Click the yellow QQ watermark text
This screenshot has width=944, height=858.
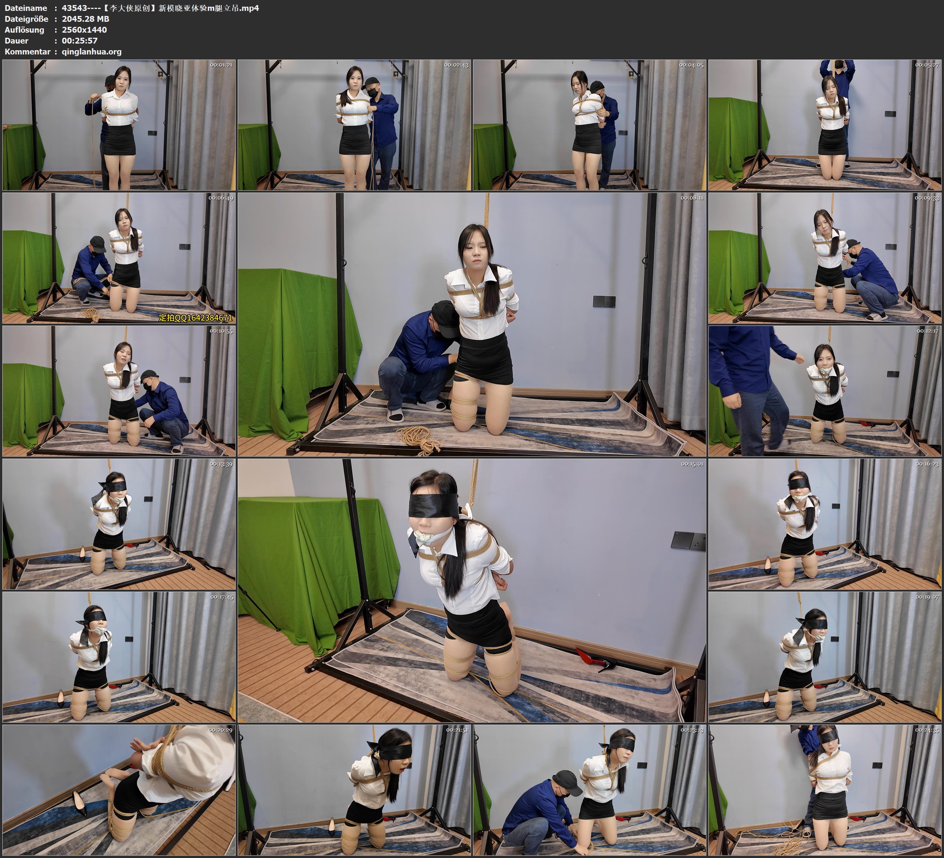click(195, 317)
